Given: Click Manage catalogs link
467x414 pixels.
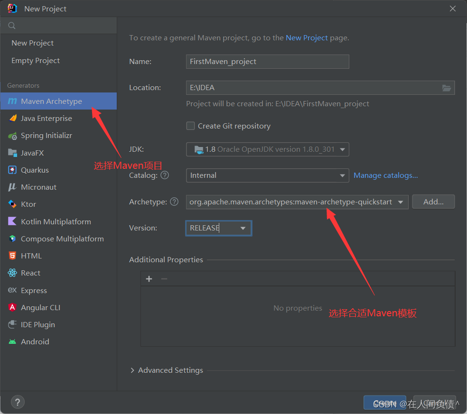Looking at the screenshot, I should point(386,175).
